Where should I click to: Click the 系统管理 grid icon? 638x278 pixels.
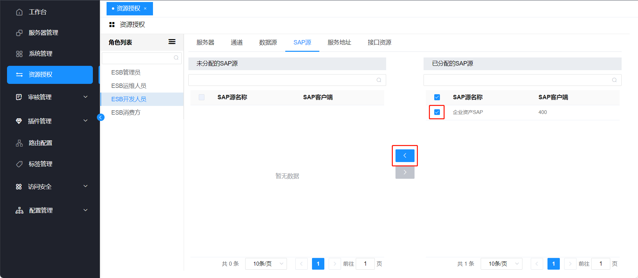(x=19, y=54)
